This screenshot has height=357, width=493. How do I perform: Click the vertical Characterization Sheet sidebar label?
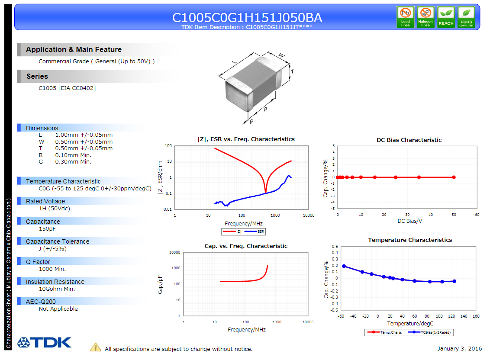point(9,273)
